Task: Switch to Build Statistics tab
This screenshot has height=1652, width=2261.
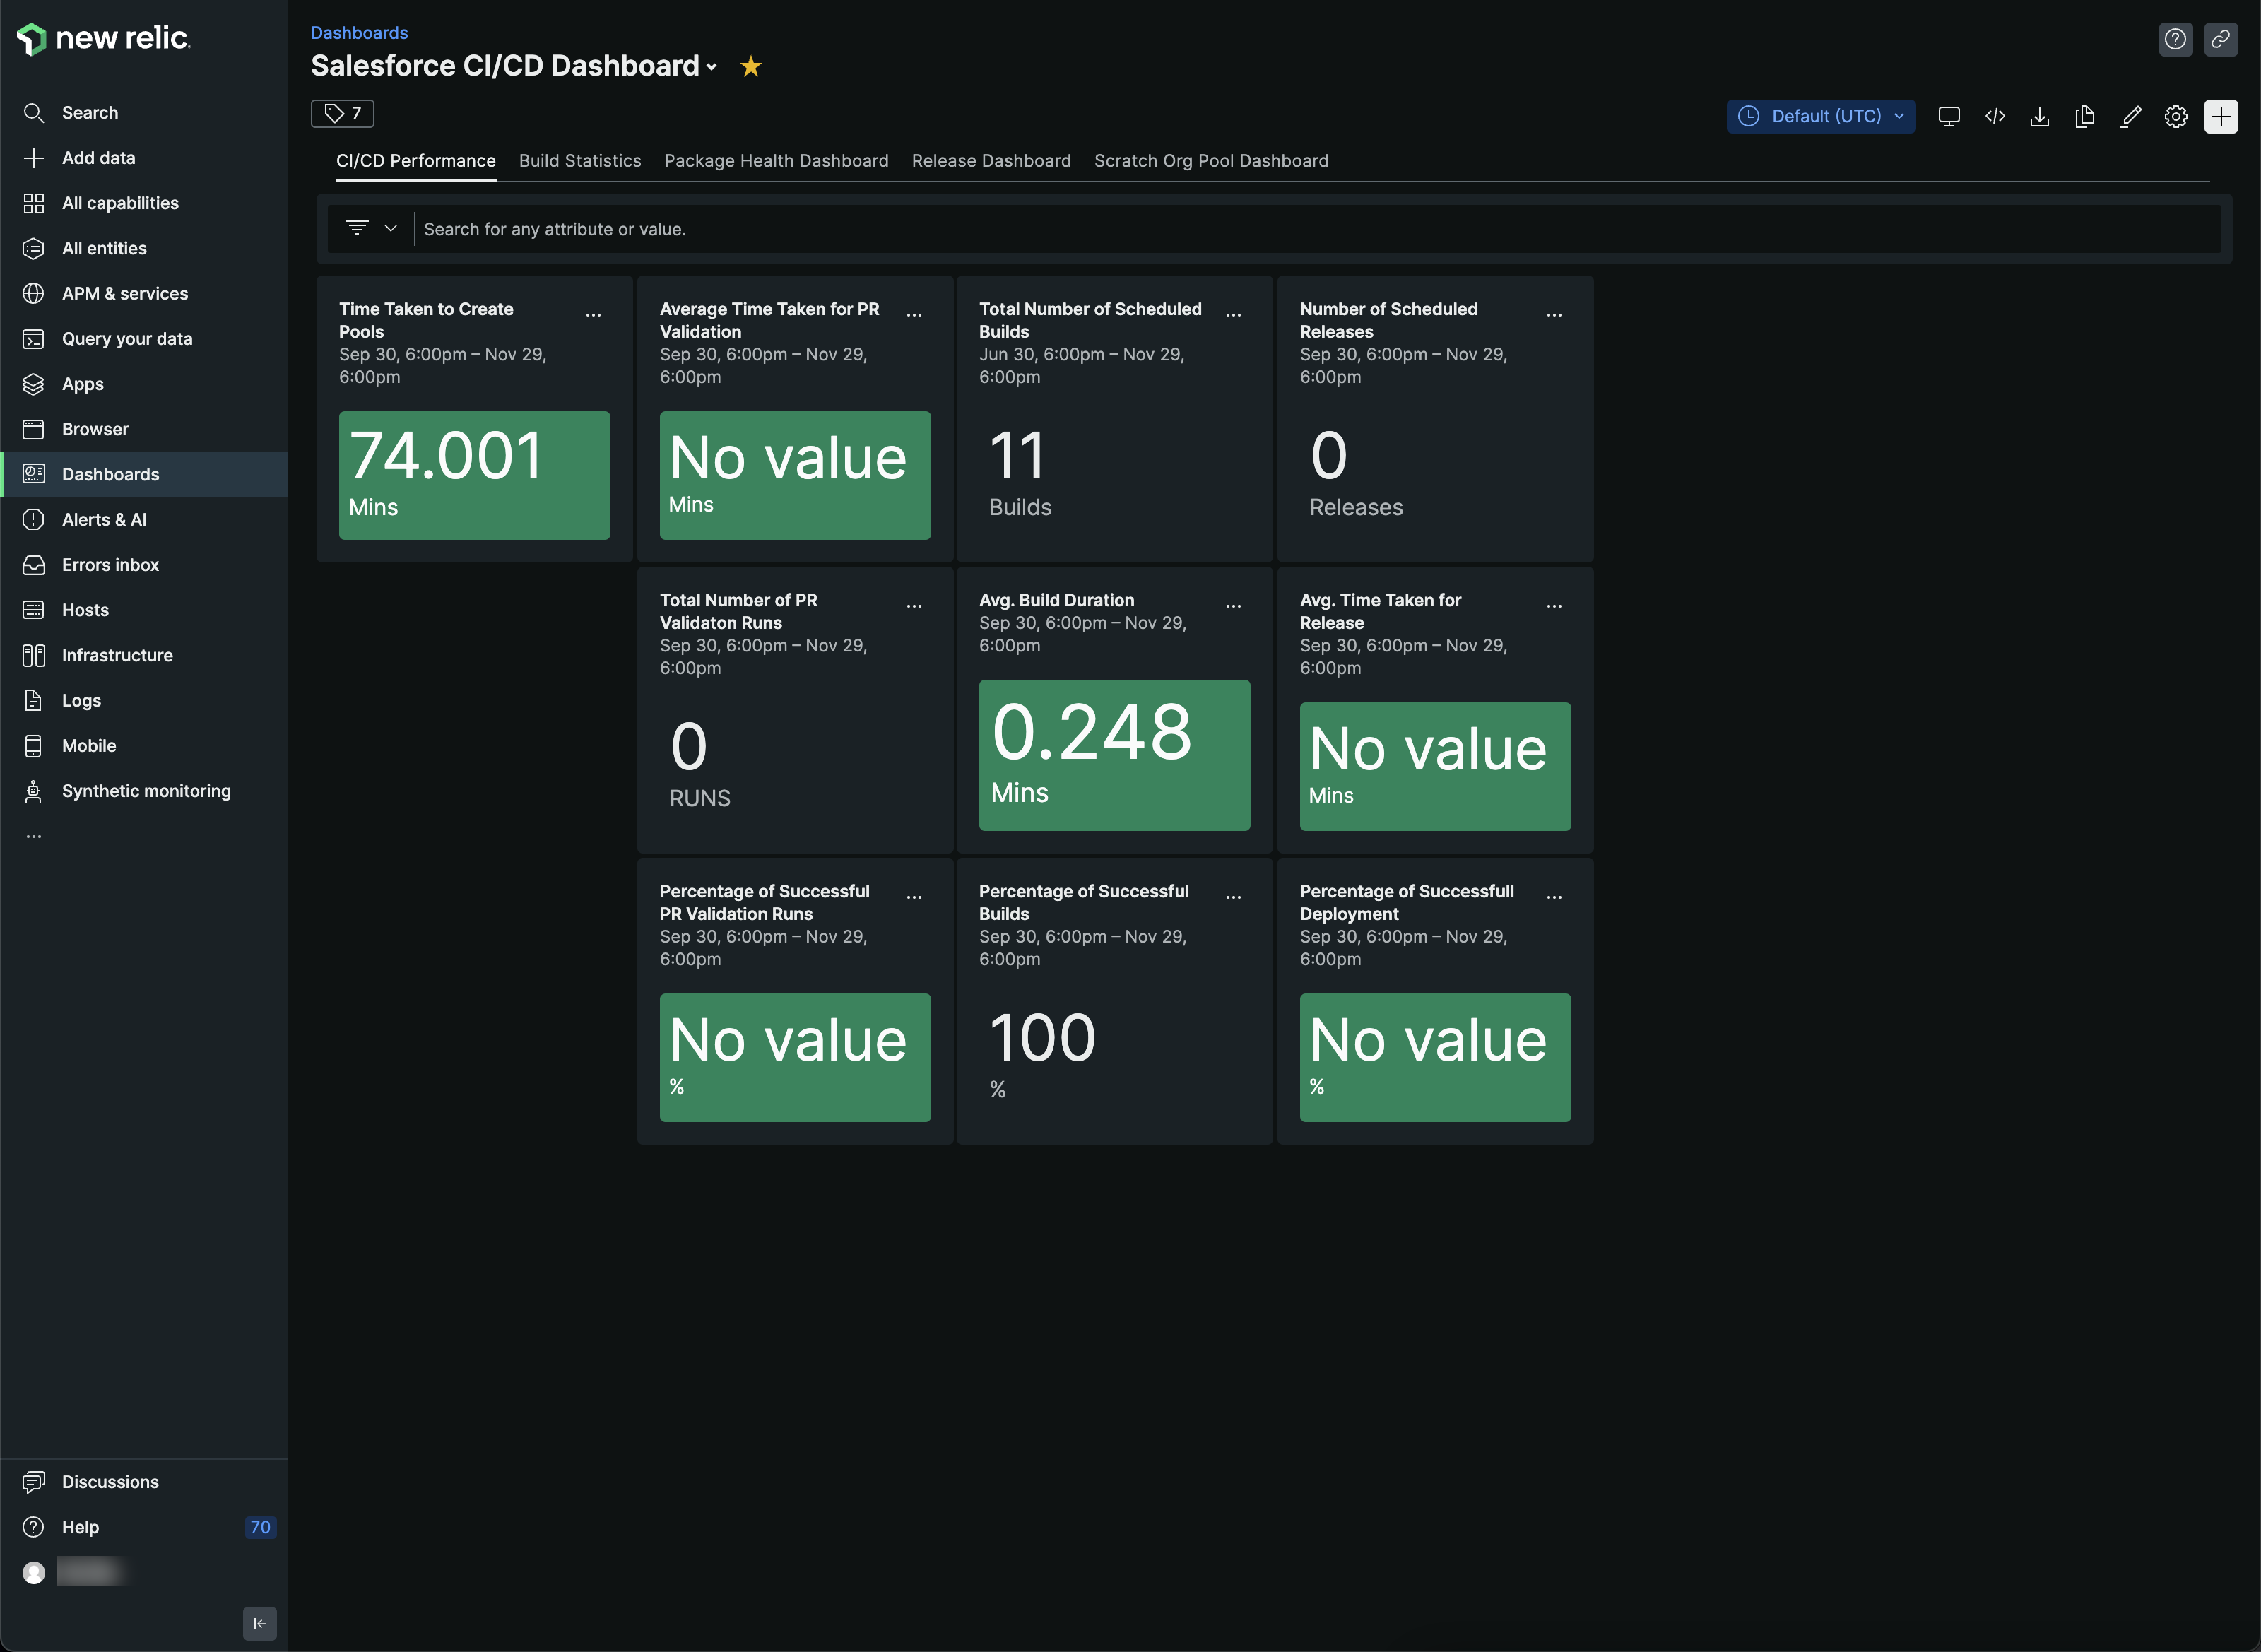Action: [x=580, y=161]
